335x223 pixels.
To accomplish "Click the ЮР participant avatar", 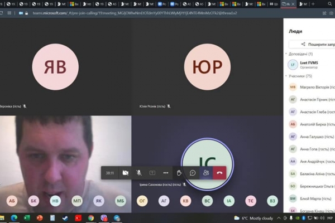I will 208,67.
